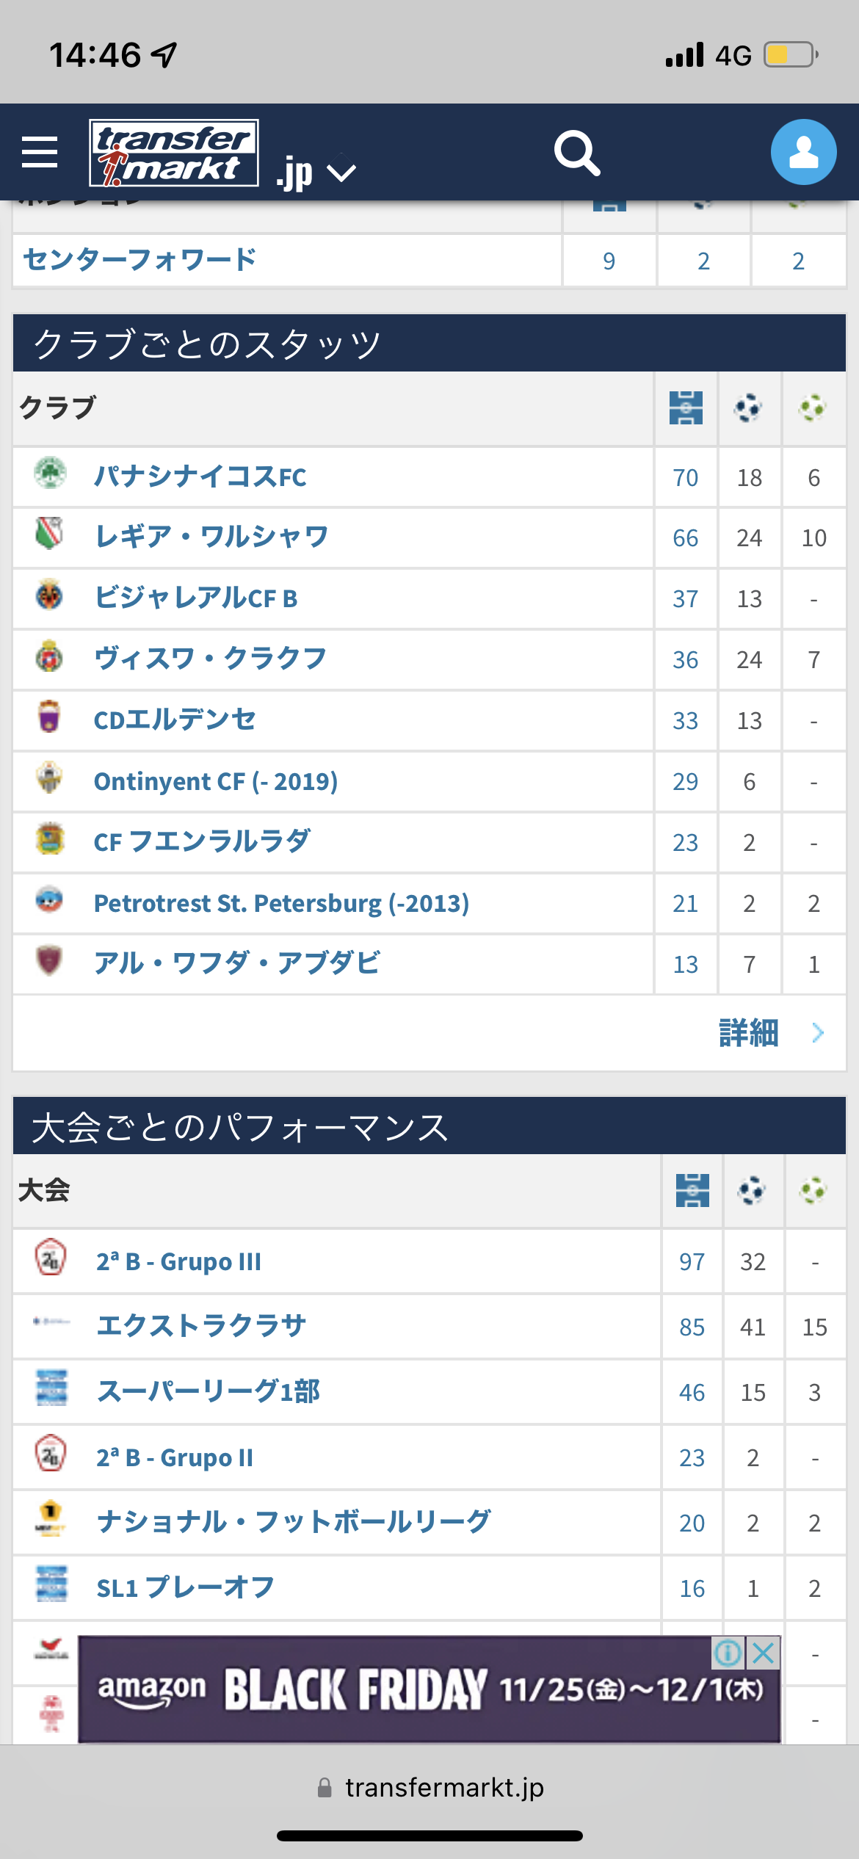Screen dimensions: 859x1859
Task: Expand the .jp country domain dropdown
Action: pyautogui.click(x=341, y=173)
